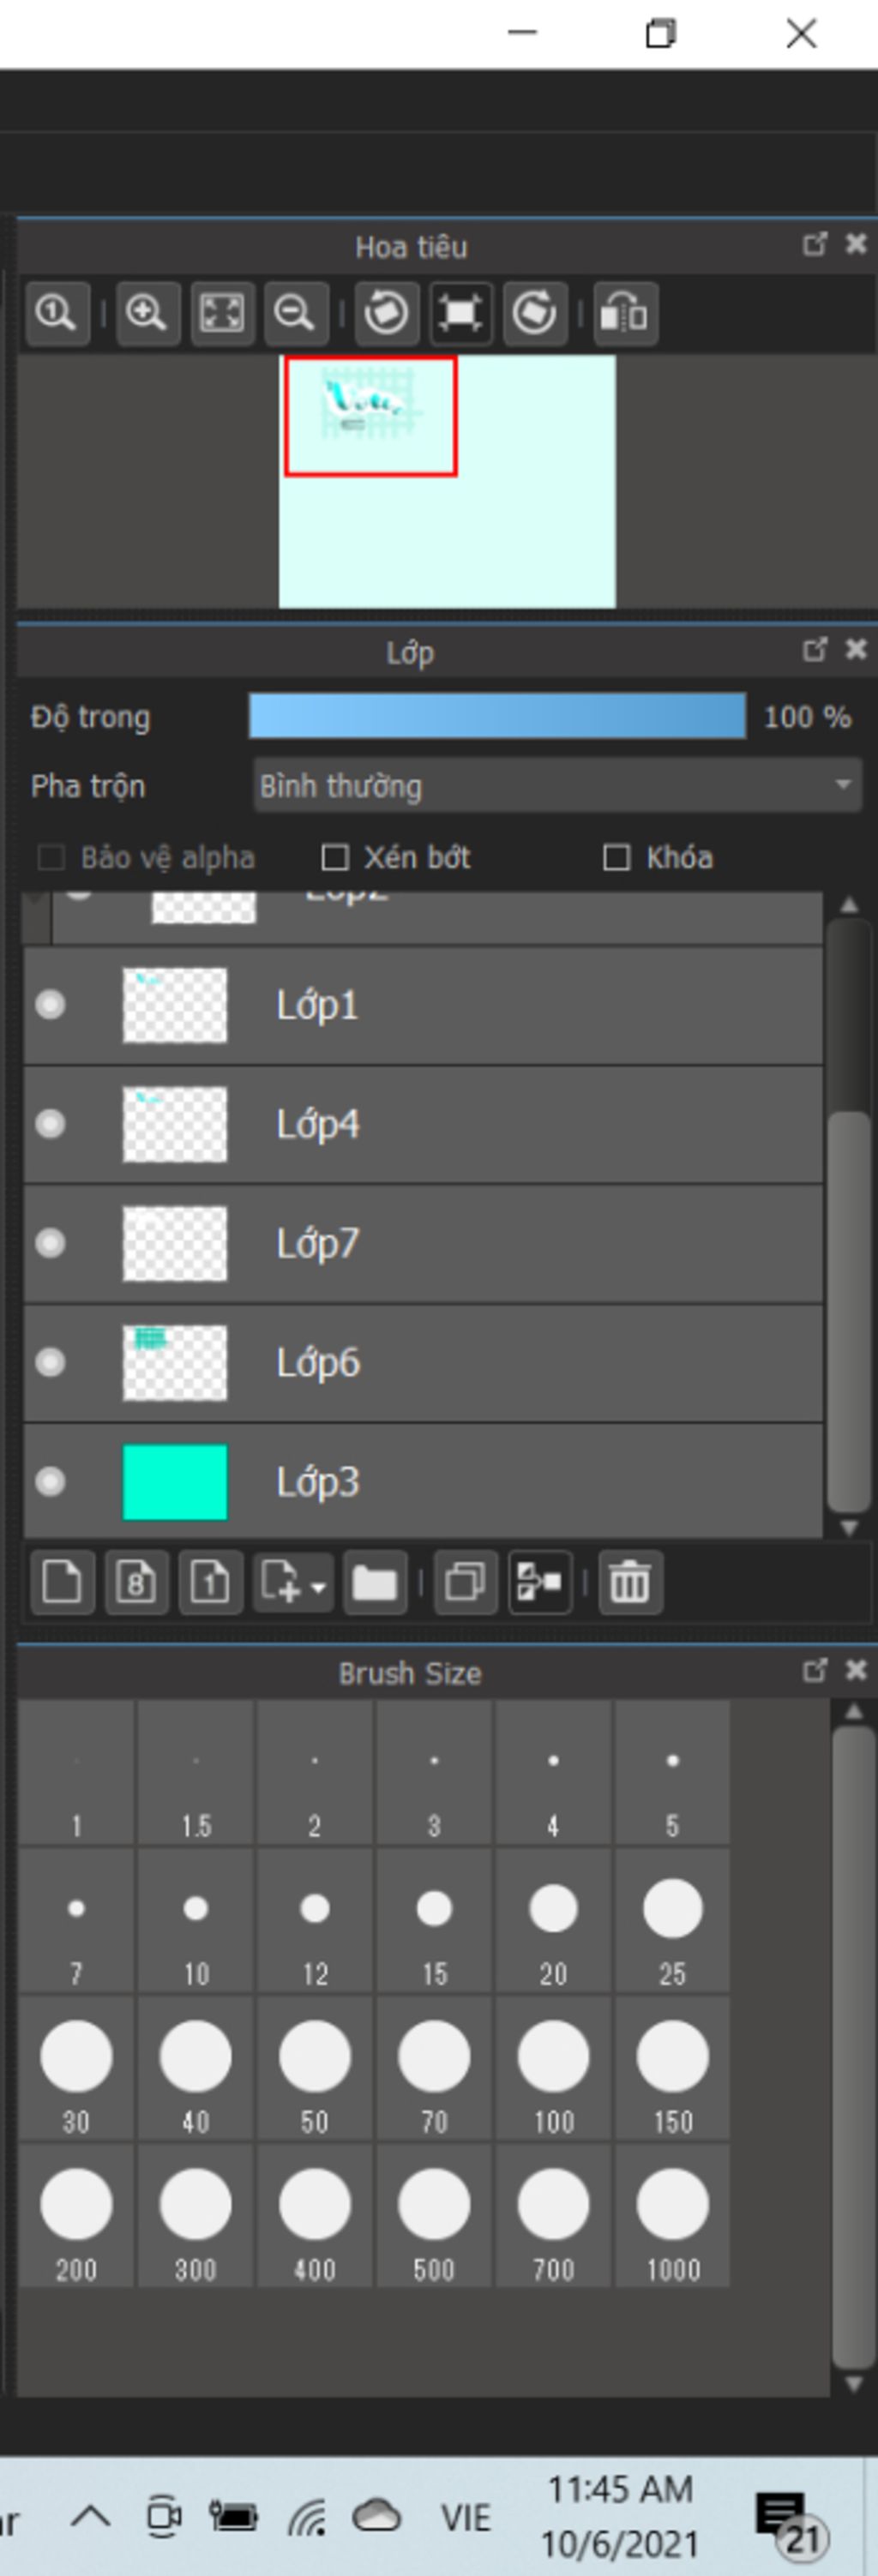Delete layer with the trash icon
The height and width of the screenshot is (2576, 878).
pos(630,1582)
